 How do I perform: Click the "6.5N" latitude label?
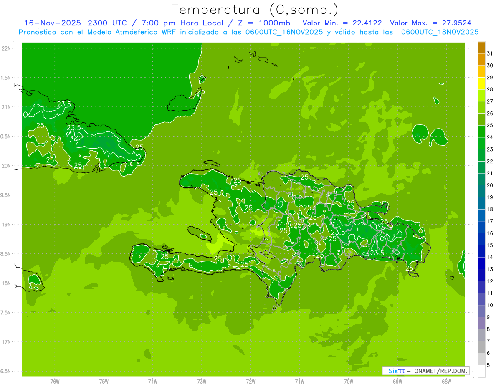point(6,372)
